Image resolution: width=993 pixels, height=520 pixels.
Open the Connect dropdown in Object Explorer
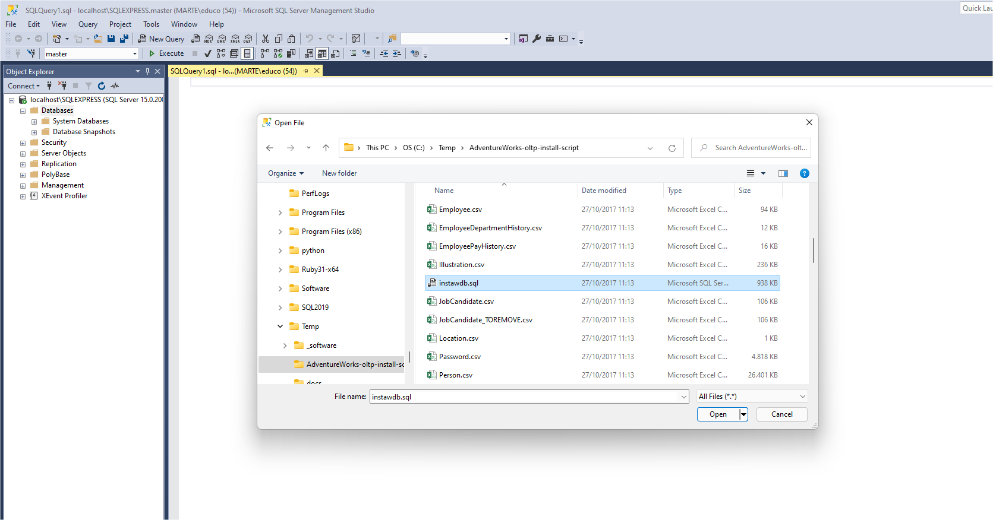coord(24,86)
